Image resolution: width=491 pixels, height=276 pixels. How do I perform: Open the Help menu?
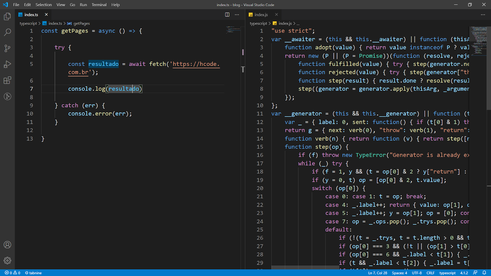point(116,5)
